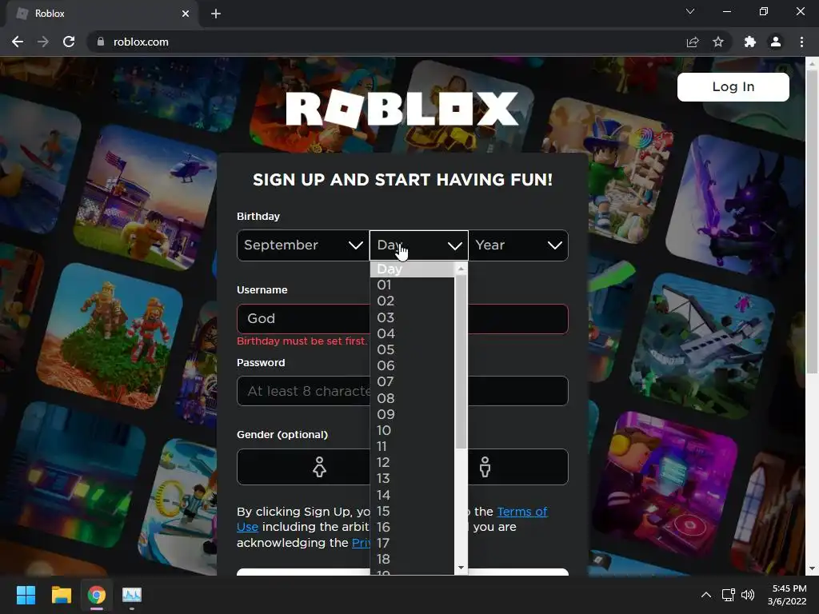Select day 12 option
The image size is (819, 614).
412,463
